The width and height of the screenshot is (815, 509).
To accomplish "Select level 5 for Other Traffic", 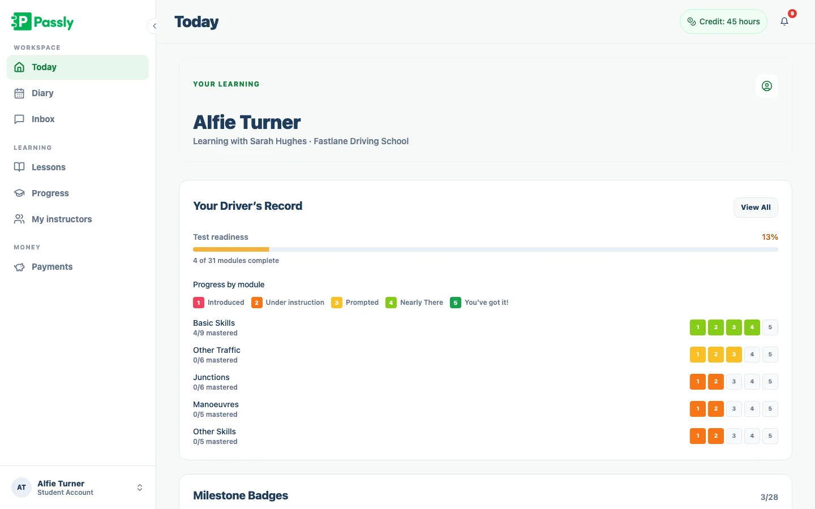I will [x=770, y=355].
